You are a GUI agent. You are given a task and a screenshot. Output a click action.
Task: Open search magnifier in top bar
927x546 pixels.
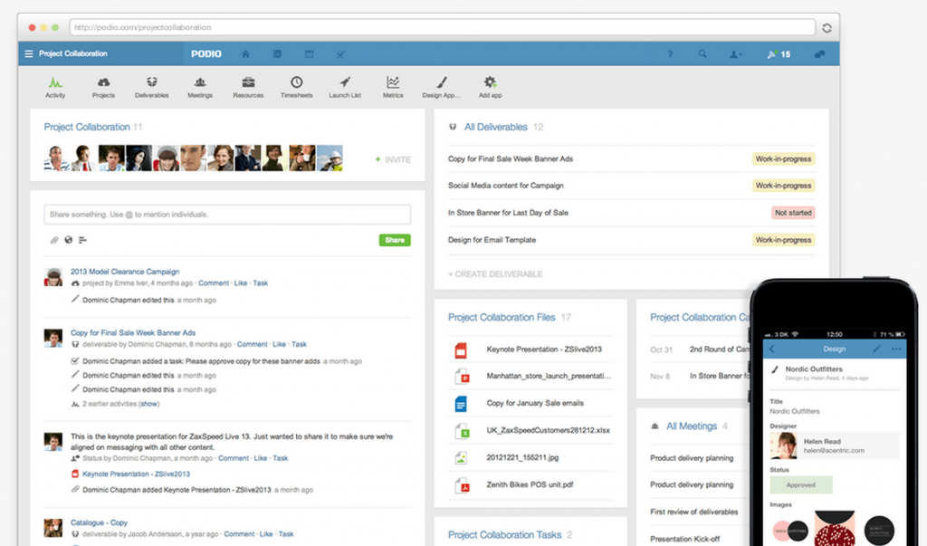click(x=702, y=53)
